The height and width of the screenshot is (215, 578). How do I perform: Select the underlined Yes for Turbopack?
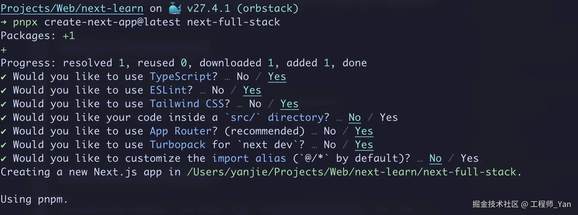tap(364, 145)
